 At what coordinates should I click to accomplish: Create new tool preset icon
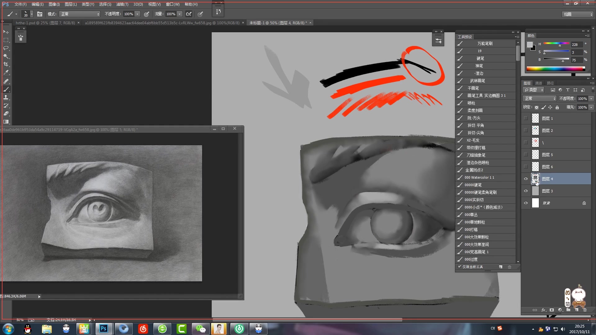(x=501, y=267)
